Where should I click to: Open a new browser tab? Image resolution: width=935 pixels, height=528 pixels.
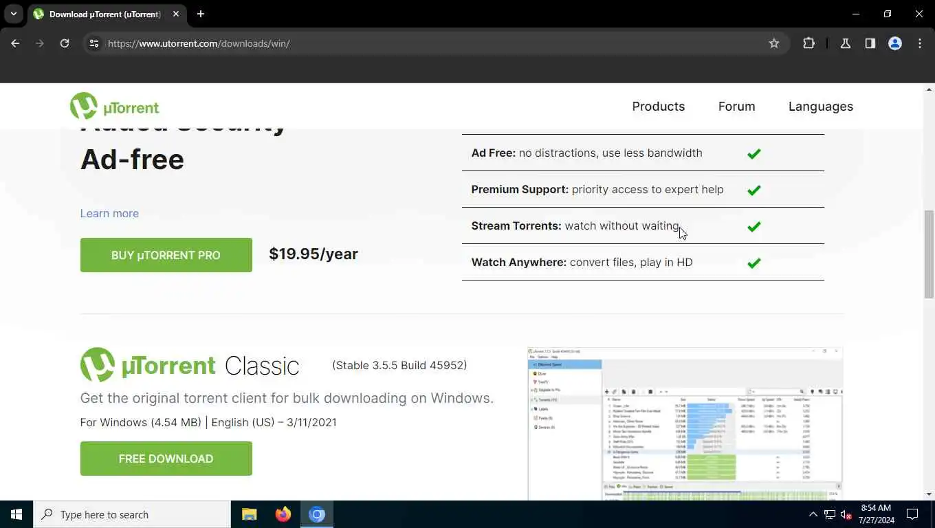click(x=201, y=14)
